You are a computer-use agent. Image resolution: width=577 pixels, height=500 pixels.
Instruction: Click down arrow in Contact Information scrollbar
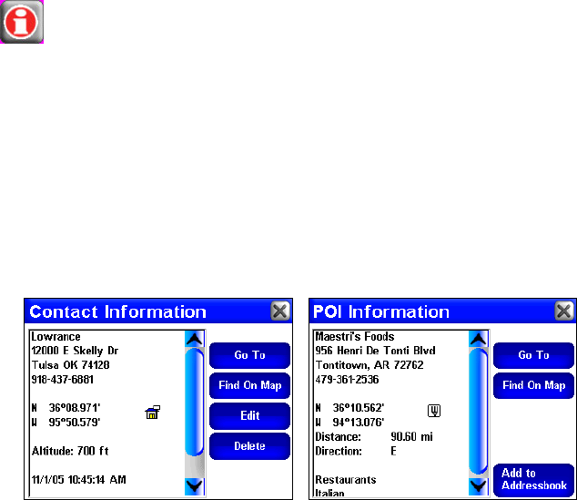[194, 486]
